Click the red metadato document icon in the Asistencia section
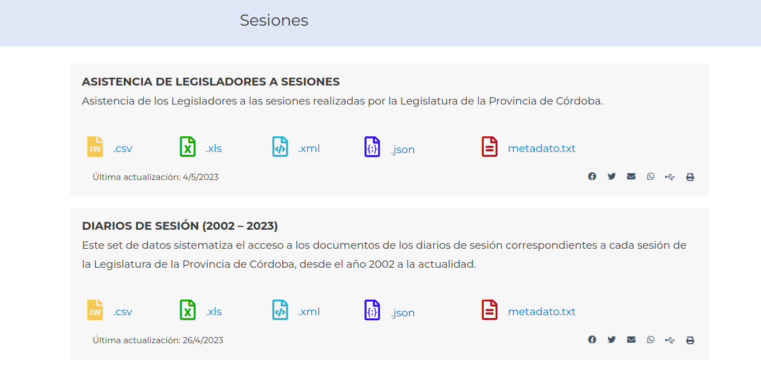 [489, 146]
